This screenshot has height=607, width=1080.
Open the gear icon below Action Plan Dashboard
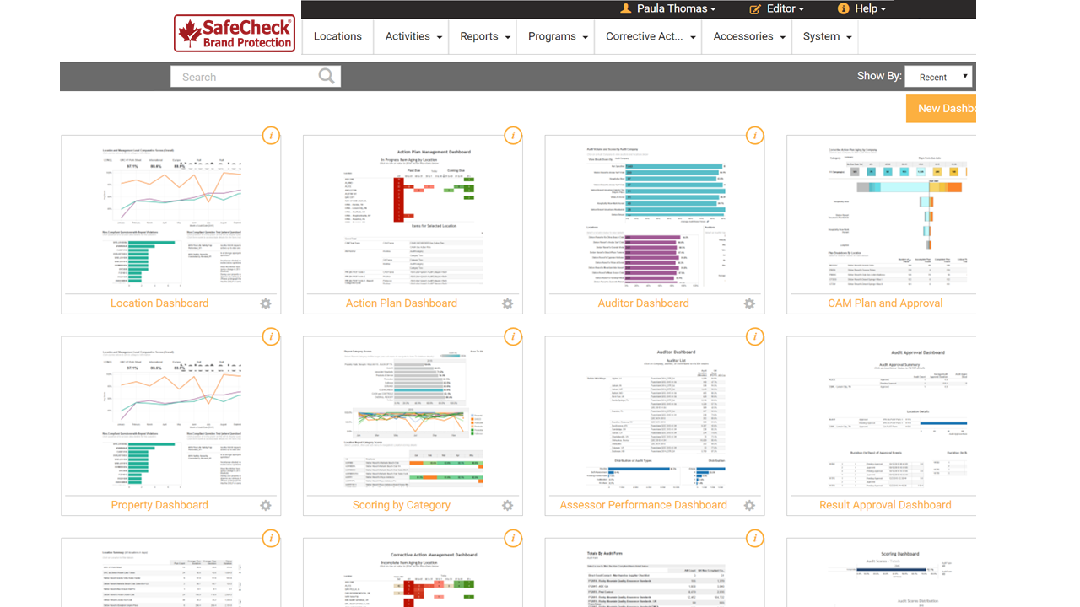[507, 303]
